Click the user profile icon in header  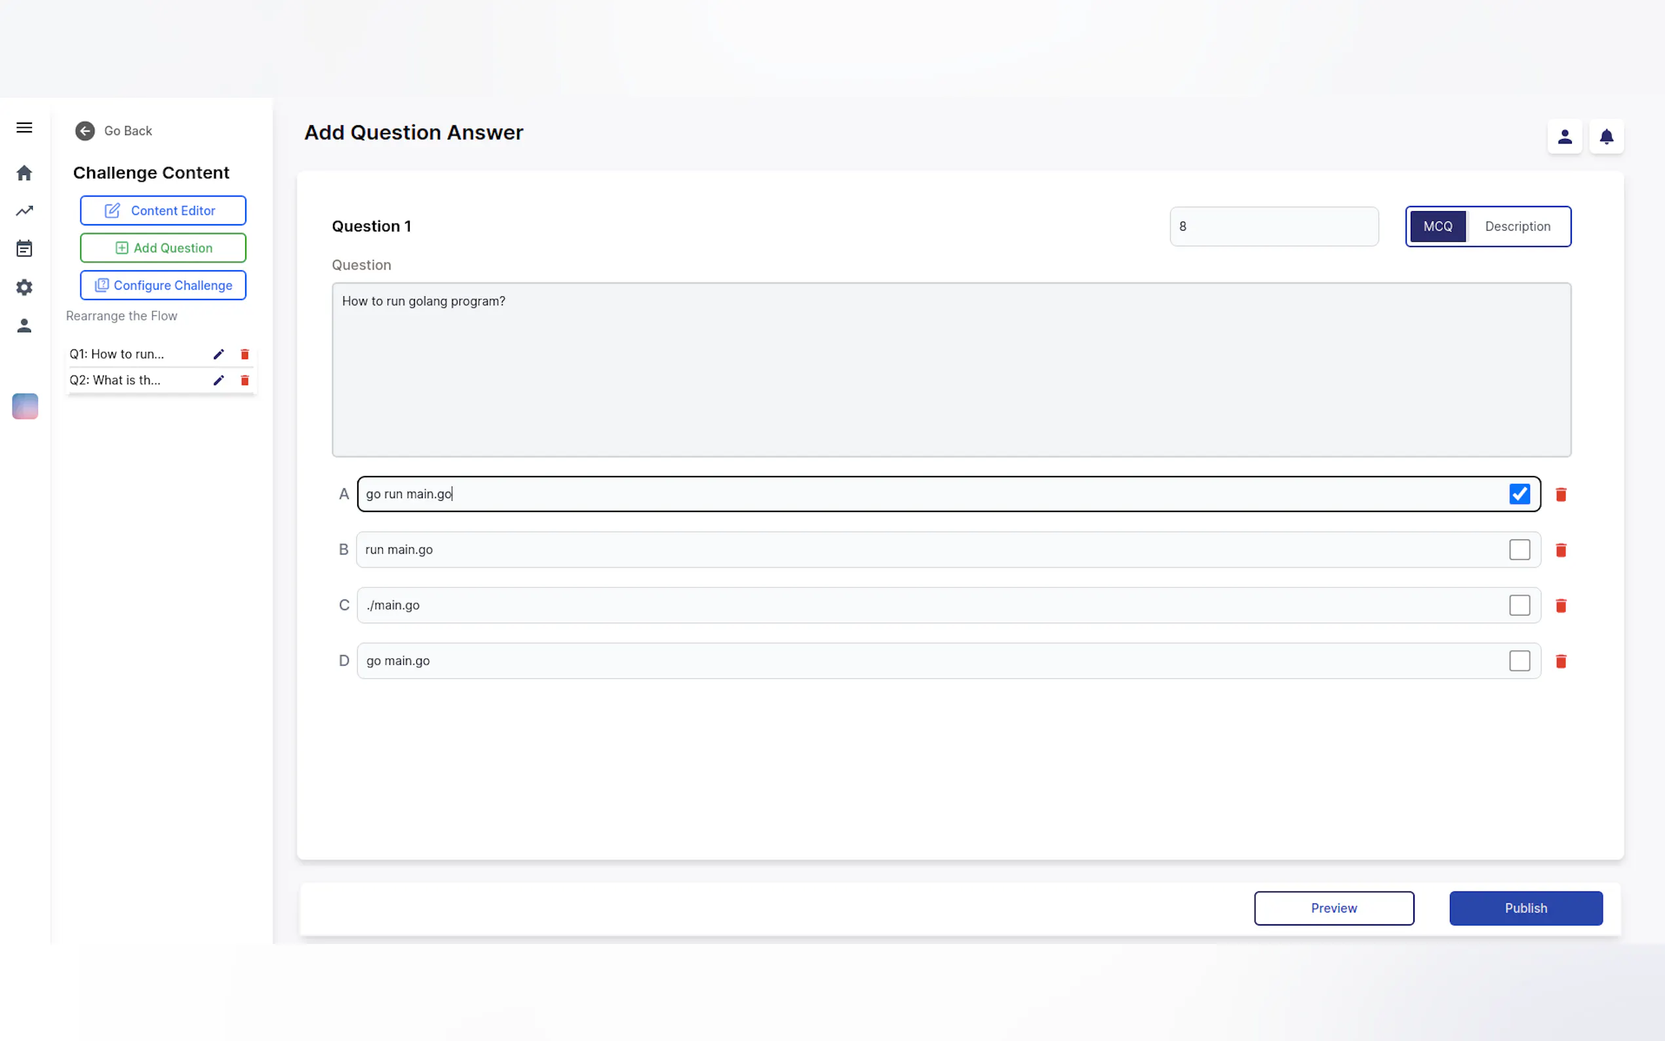tap(1565, 136)
